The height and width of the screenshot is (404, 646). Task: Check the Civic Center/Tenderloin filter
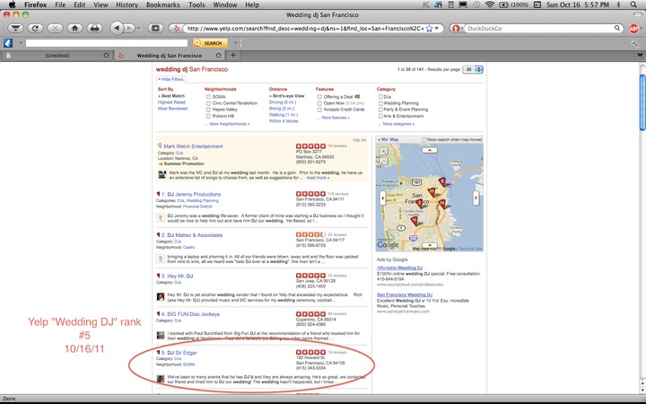pos(208,103)
